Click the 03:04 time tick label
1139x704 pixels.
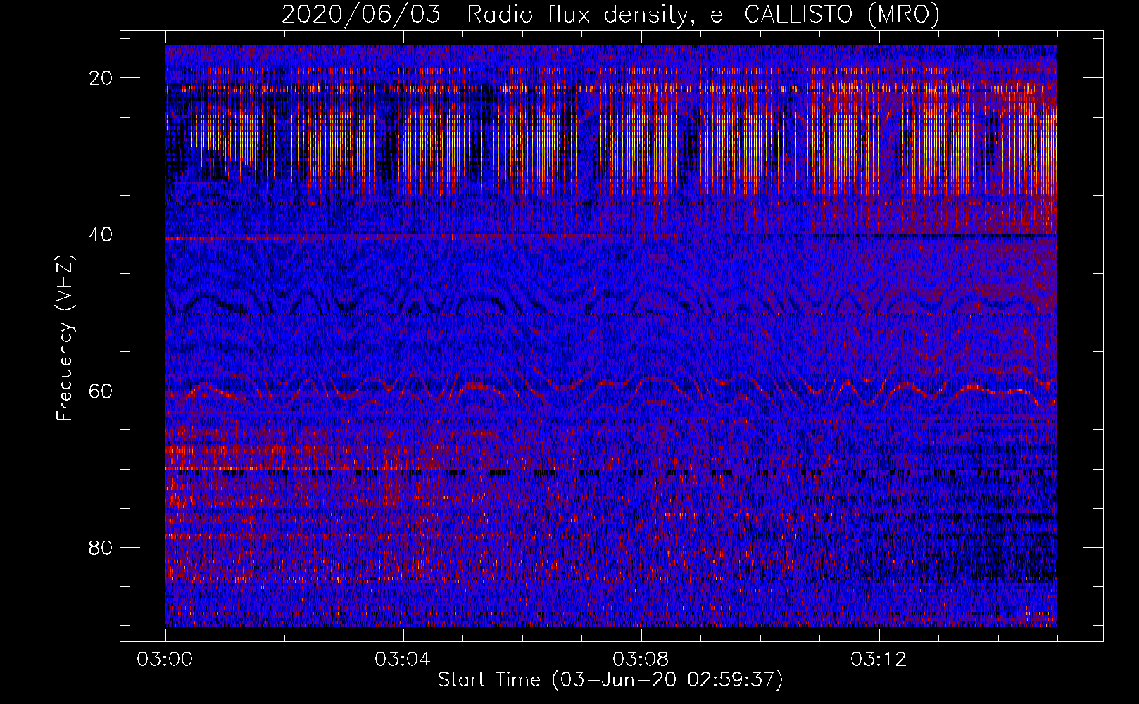coord(403,660)
